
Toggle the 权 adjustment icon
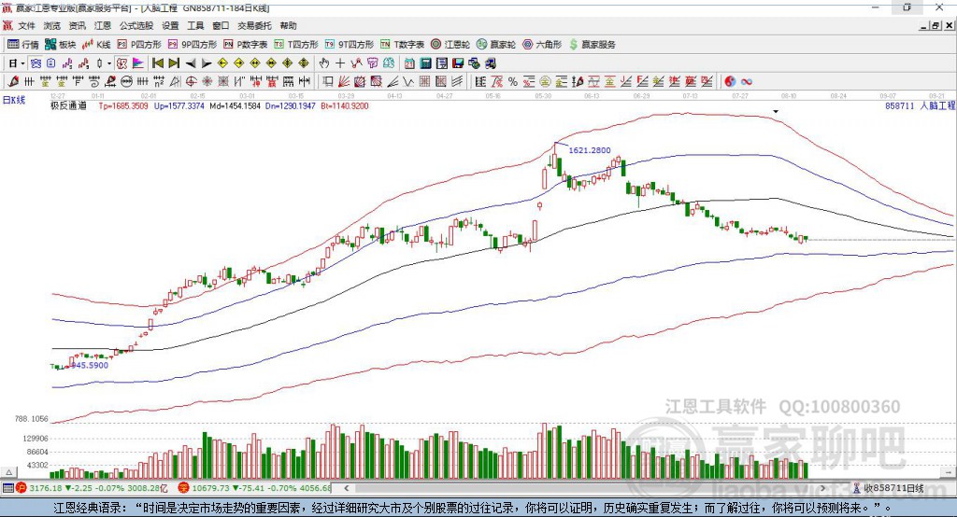[x=122, y=63]
